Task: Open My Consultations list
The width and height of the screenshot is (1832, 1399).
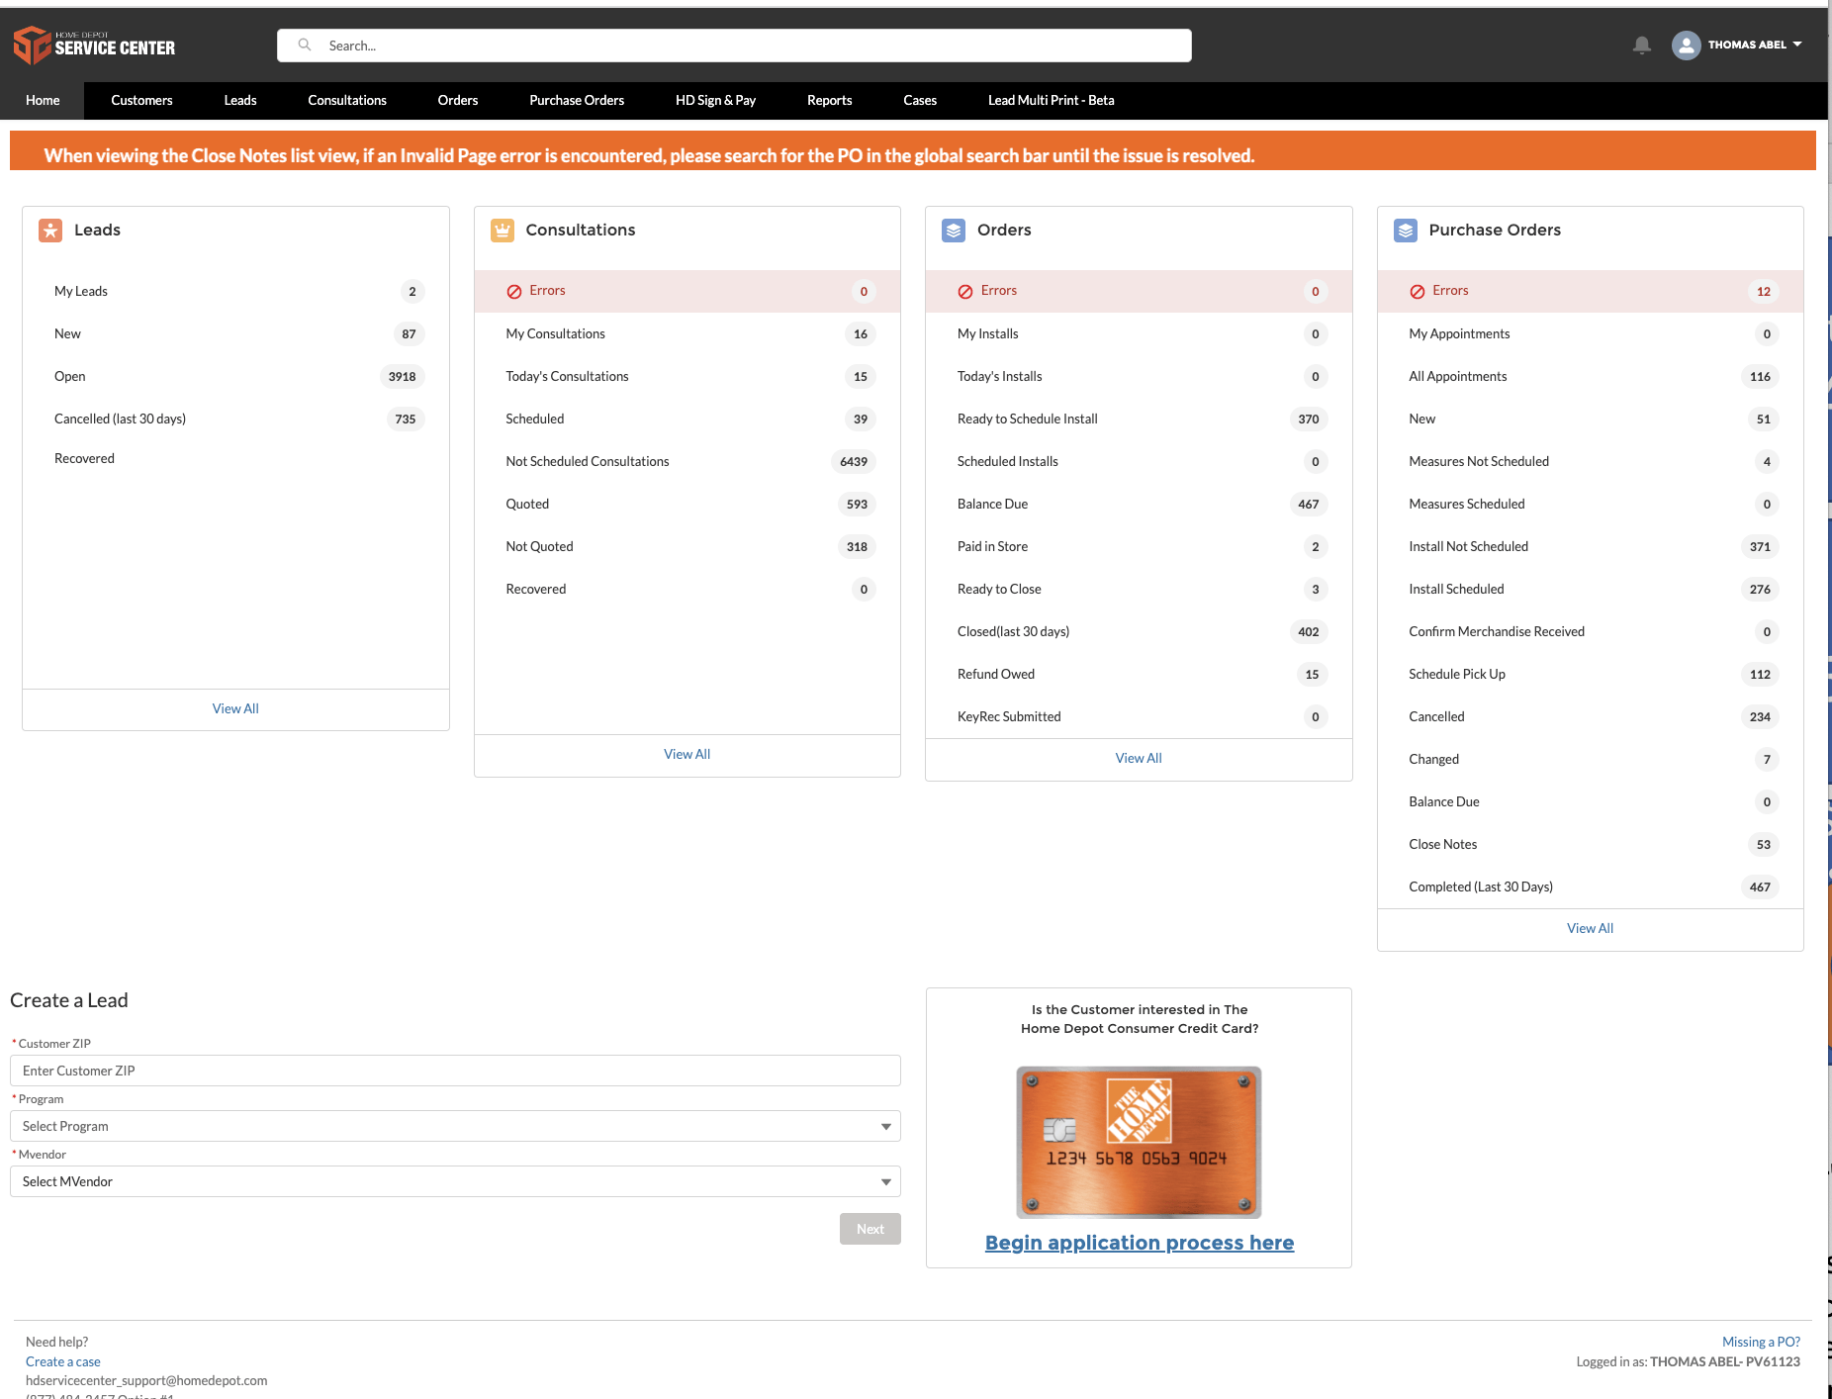Action: pos(687,333)
